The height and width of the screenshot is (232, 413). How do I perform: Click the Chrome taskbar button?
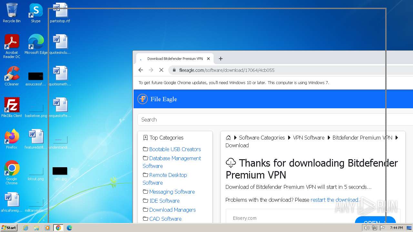[x=58, y=228]
